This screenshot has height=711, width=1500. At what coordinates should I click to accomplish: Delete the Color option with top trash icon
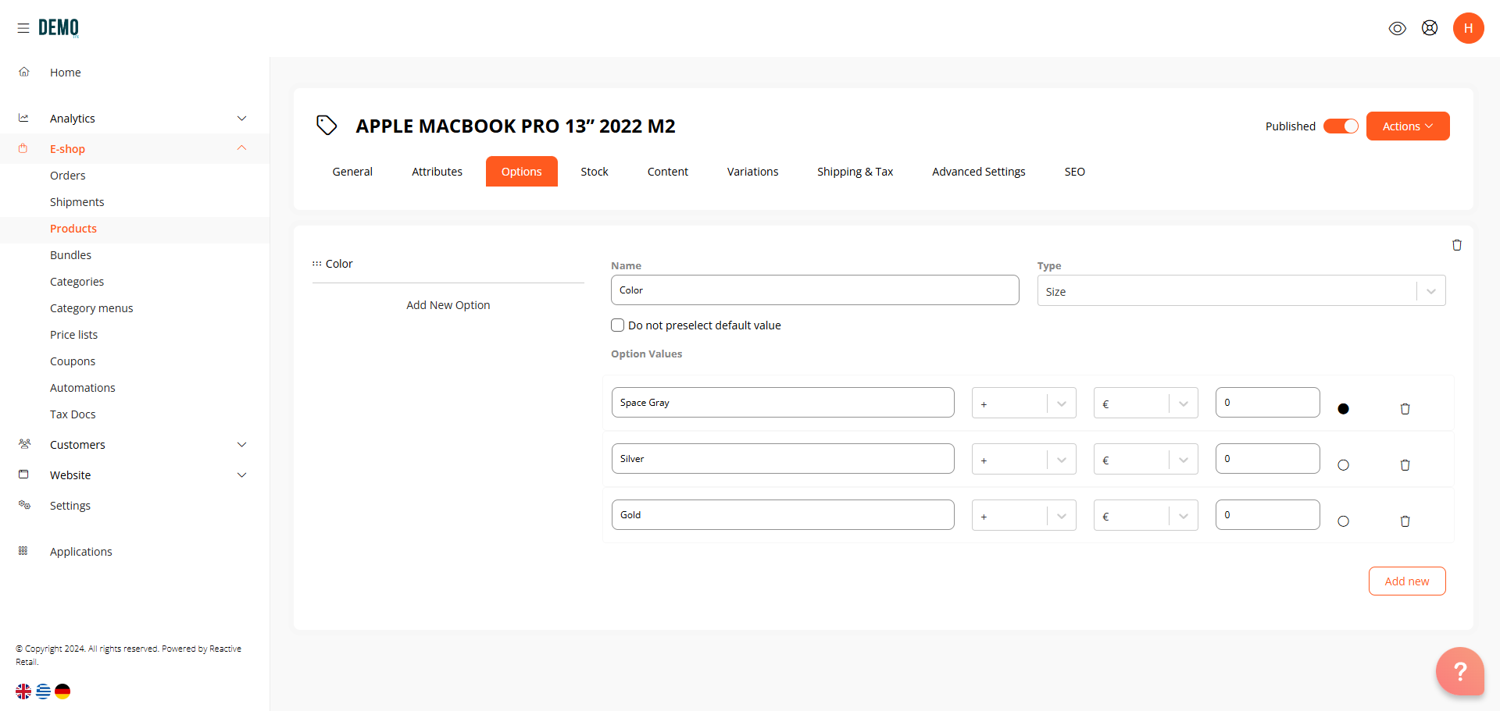pos(1456,245)
